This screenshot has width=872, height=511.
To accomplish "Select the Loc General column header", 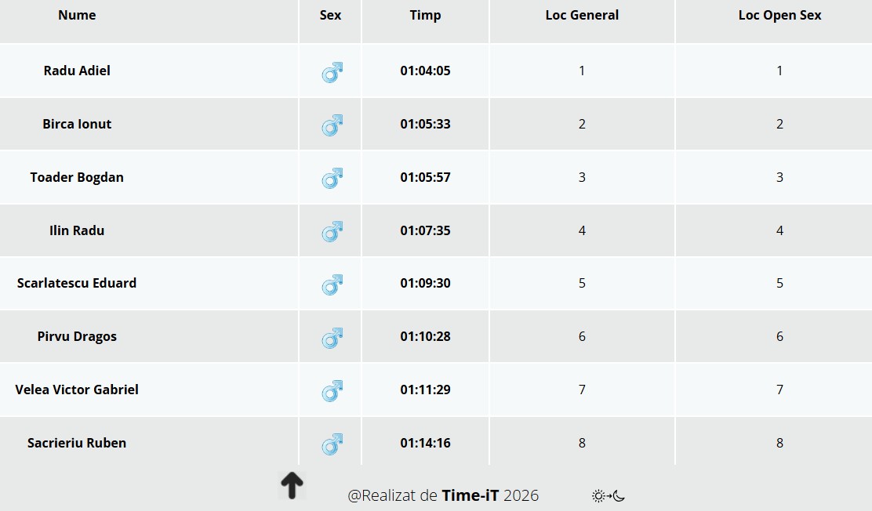I will pos(582,15).
